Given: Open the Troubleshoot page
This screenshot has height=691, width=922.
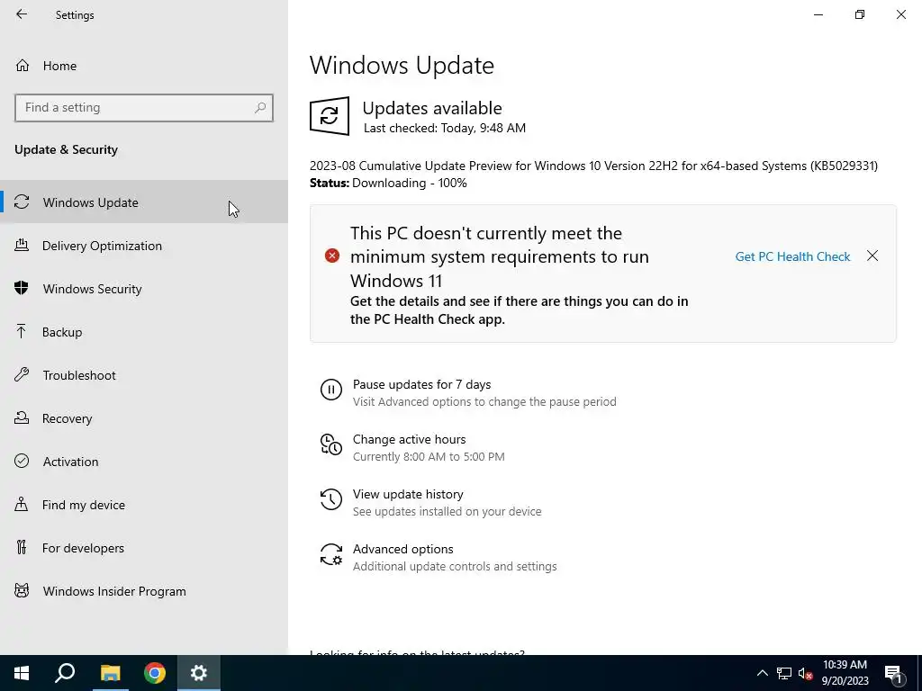Looking at the screenshot, I should (144, 375).
